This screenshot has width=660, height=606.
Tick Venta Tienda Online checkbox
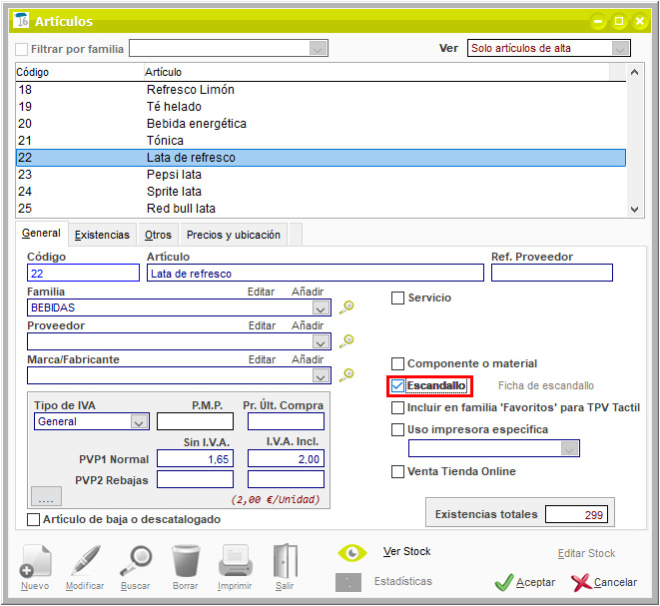coord(398,472)
